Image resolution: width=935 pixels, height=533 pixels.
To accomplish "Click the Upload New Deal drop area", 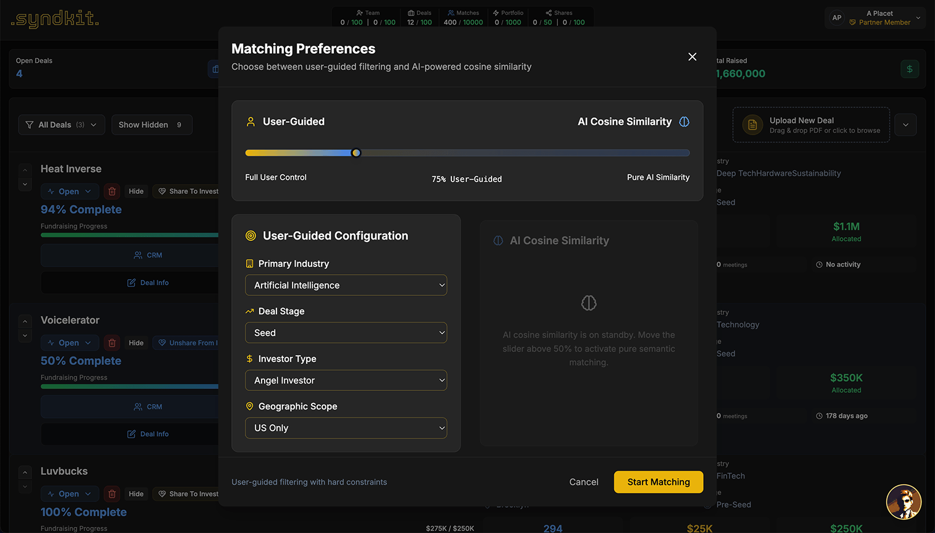I will pyautogui.click(x=811, y=125).
